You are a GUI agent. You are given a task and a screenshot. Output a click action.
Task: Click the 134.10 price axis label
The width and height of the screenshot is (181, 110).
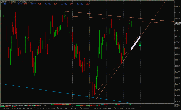pos(178,36)
